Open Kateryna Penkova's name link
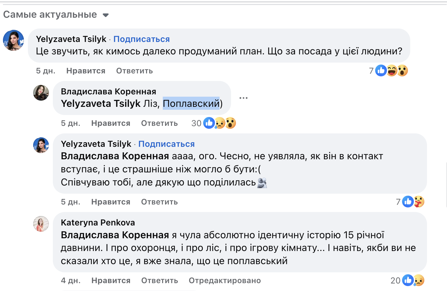 click(x=98, y=223)
